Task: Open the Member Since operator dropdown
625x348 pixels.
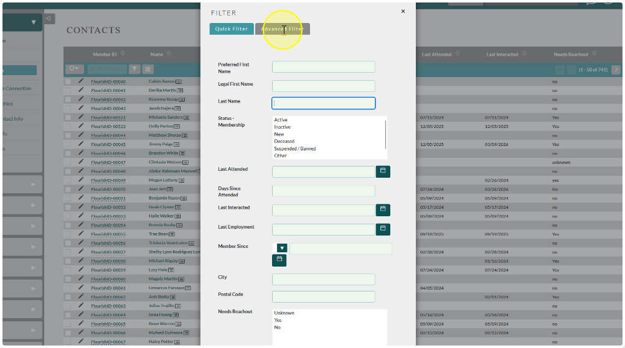Action: click(x=282, y=248)
